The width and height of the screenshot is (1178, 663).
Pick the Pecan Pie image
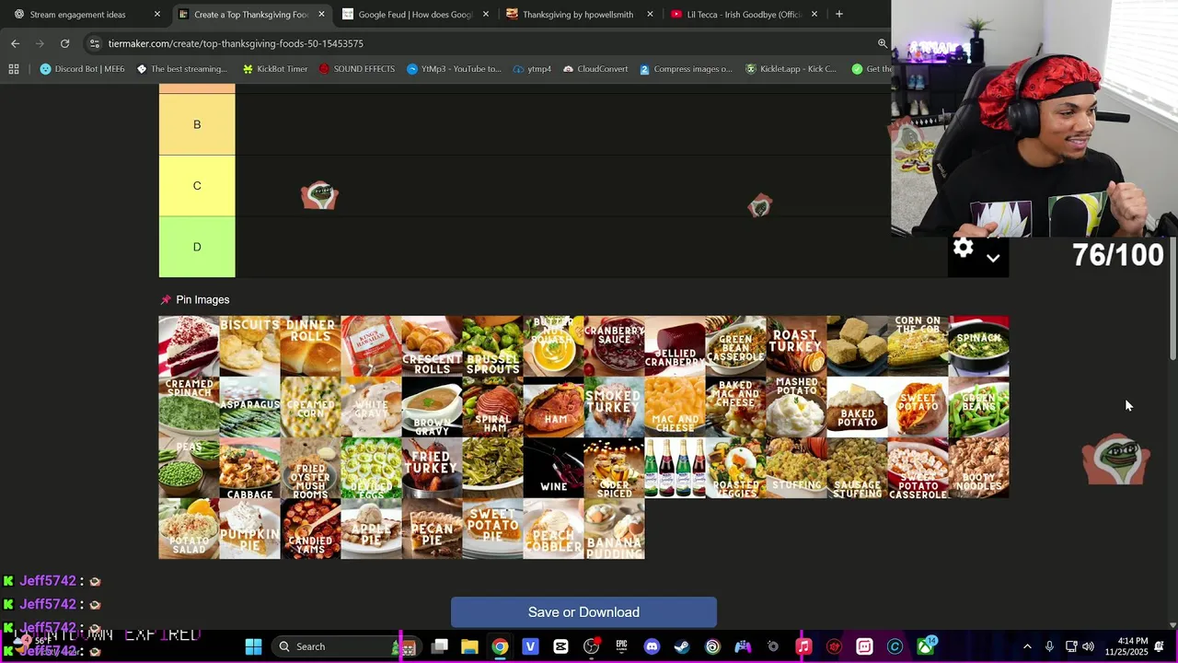coord(432,529)
